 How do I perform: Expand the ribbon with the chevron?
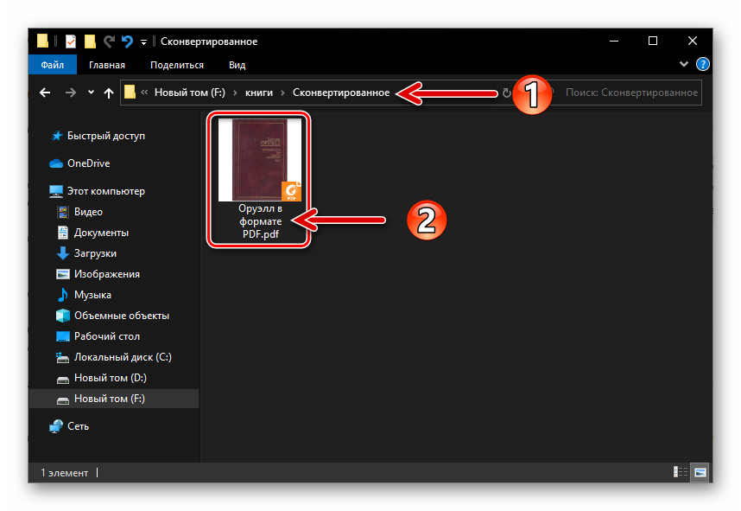click(x=683, y=64)
